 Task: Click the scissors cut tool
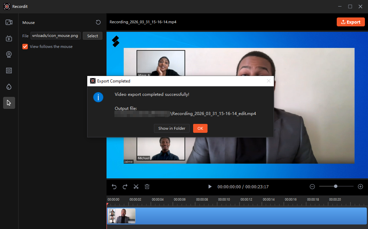pyautogui.click(x=136, y=187)
